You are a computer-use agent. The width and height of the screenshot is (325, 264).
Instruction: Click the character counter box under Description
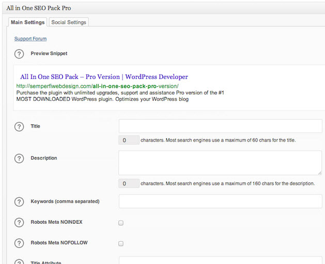129,183
